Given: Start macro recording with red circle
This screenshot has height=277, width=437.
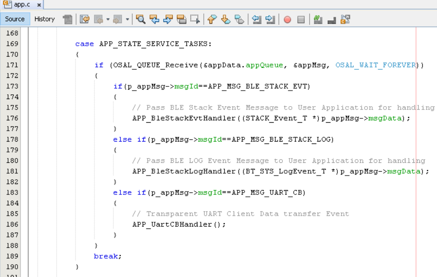Looking at the screenshot, I should coord(287,19).
